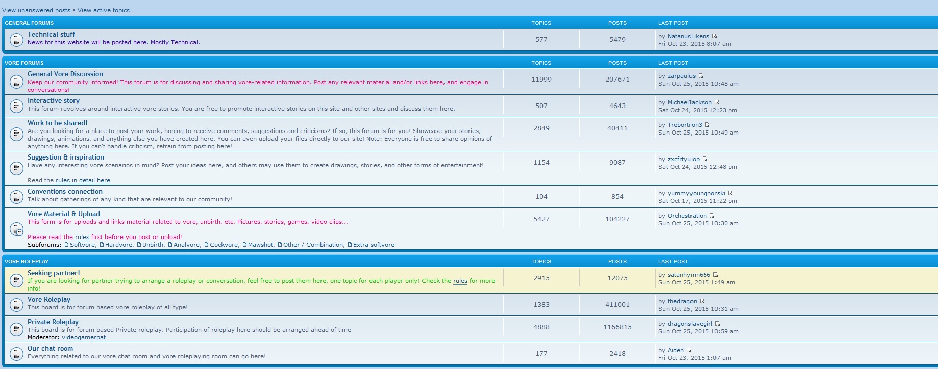Click the small icon before Extra softvore subforum

(350, 245)
